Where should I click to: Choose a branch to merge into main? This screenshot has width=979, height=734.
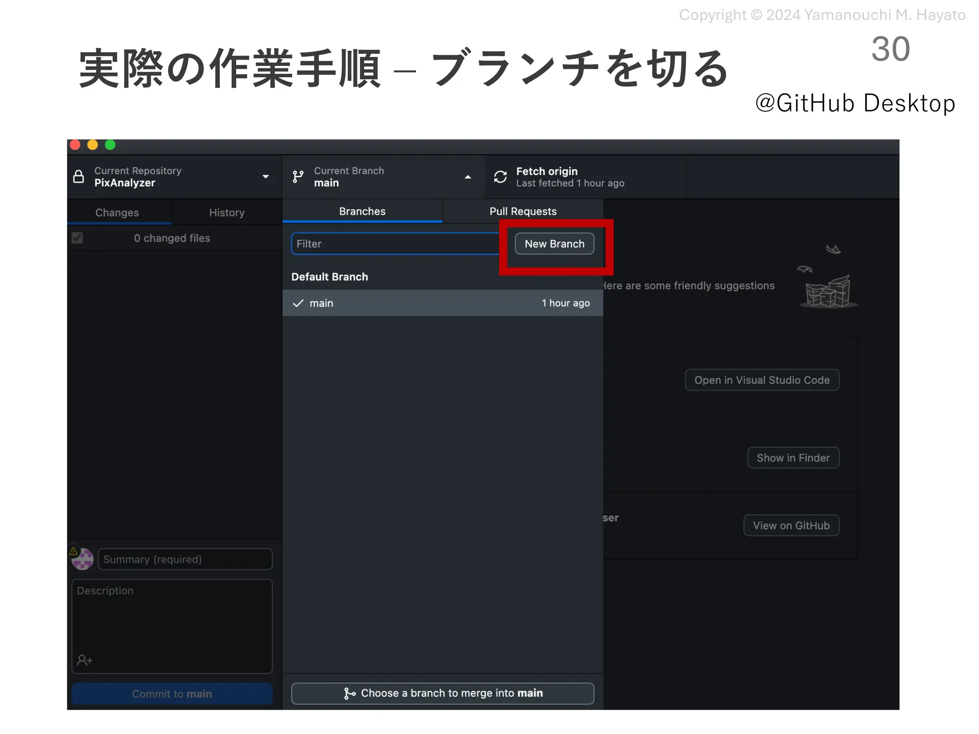pyautogui.click(x=443, y=693)
